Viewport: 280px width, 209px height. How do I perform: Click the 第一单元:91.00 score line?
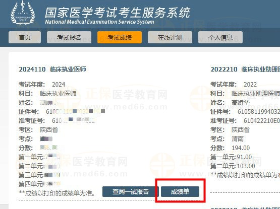pyautogui.click(x=231, y=157)
